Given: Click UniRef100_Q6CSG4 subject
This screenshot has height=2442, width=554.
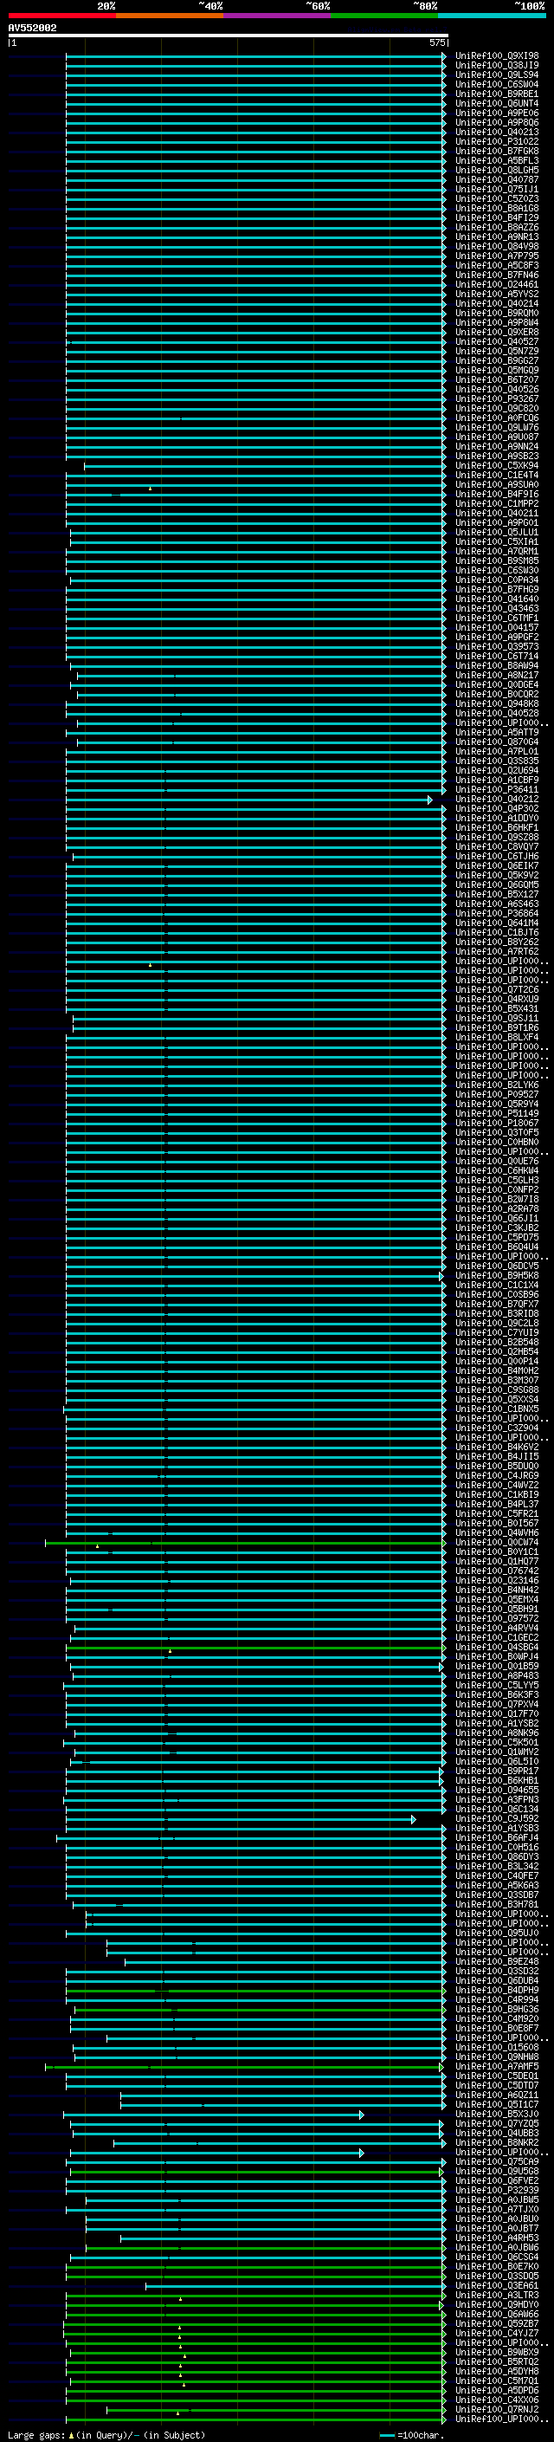Looking at the screenshot, I should [x=497, y=2257].
